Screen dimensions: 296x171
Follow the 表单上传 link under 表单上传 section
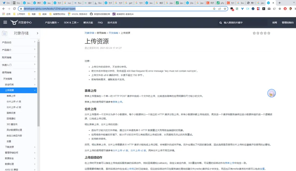click(x=118, y=102)
